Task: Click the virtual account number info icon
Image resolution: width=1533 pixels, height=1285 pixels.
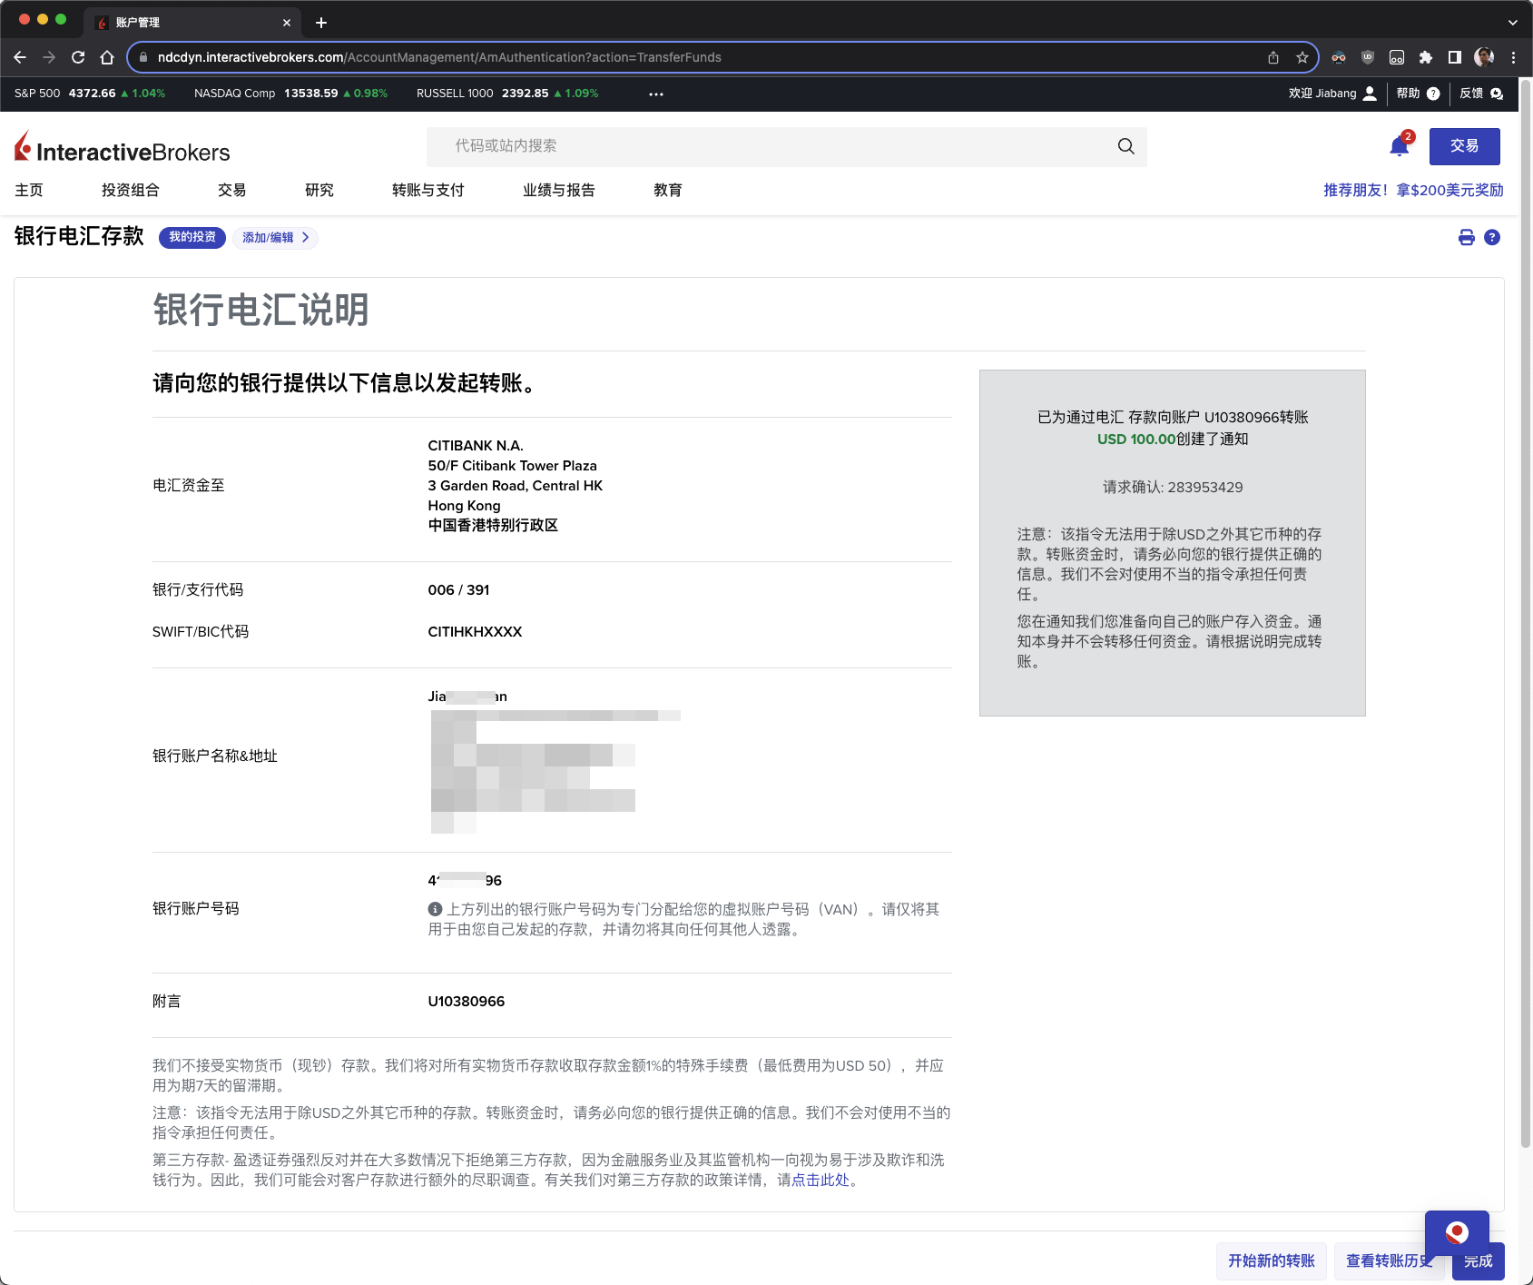Action: pyautogui.click(x=435, y=909)
